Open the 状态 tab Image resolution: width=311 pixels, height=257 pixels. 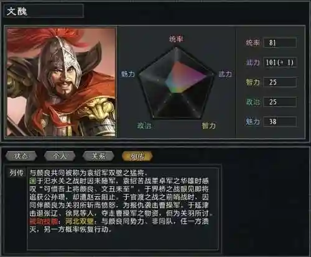(x=21, y=156)
